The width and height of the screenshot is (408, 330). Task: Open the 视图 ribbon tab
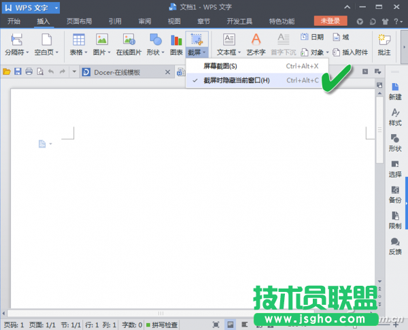pos(174,21)
